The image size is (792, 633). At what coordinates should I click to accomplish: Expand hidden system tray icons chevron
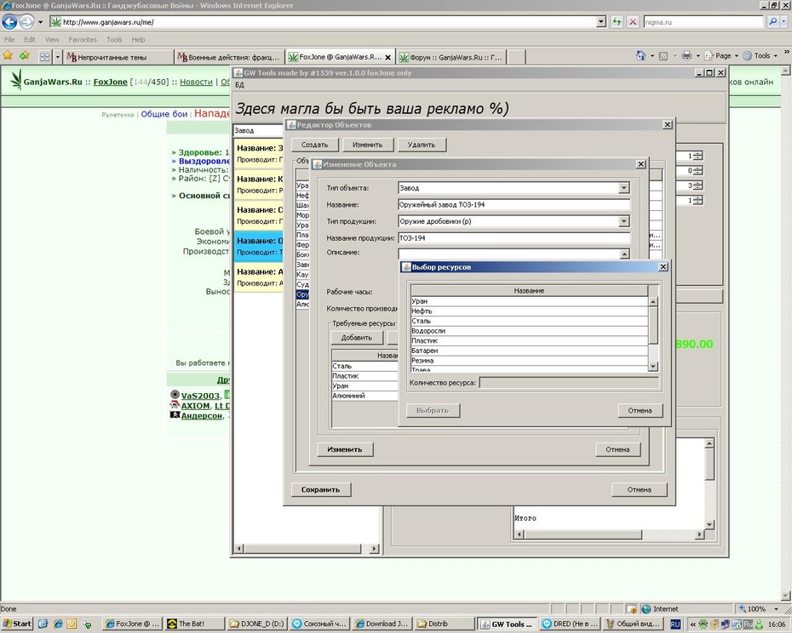pos(692,624)
